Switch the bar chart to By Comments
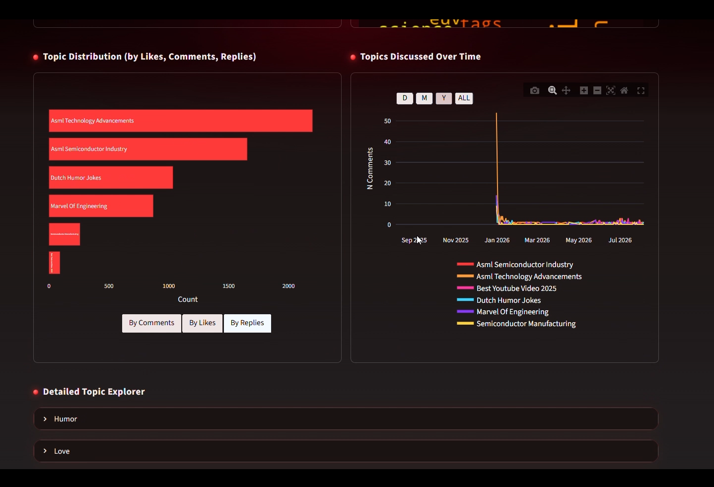714x487 pixels. pos(151,323)
